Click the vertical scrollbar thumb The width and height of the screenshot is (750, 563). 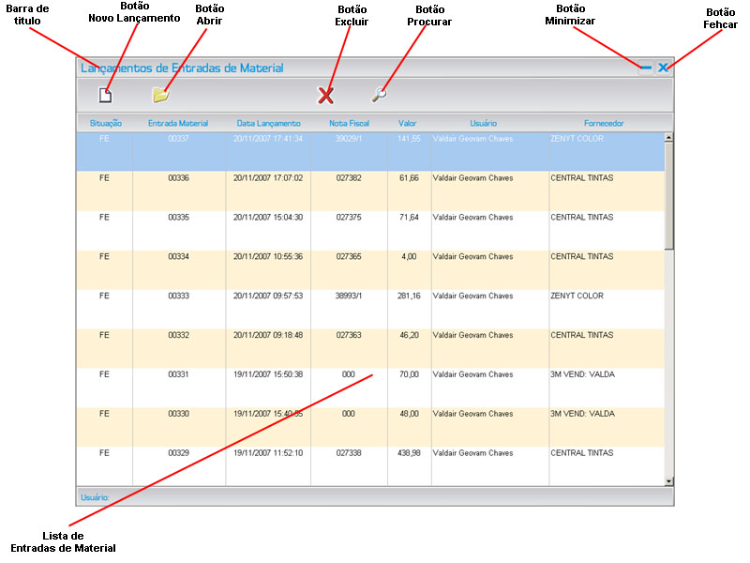(668, 195)
